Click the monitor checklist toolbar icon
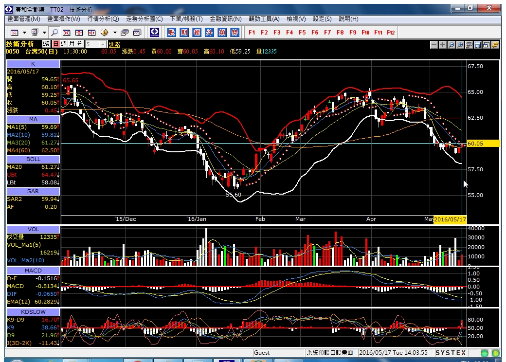Image resolution: width=506 pixels, height=362 pixels. [35, 33]
